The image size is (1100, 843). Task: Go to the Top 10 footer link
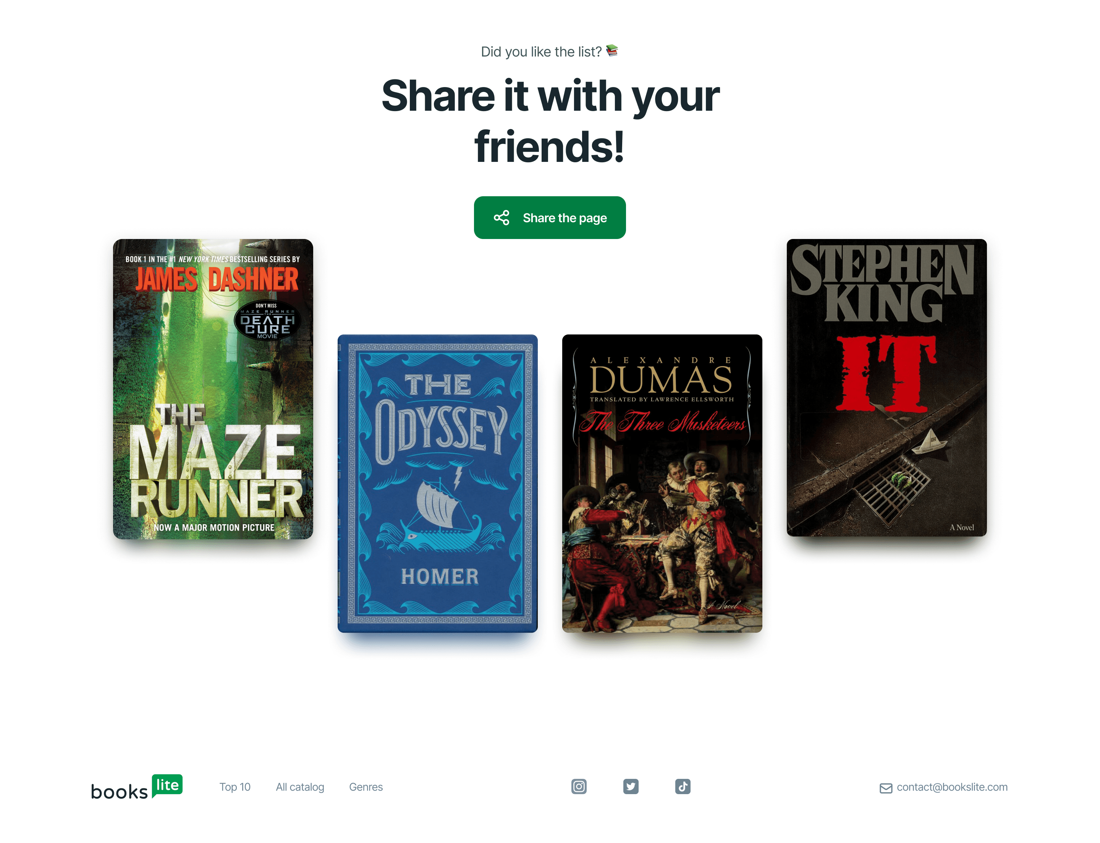[x=235, y=787]
